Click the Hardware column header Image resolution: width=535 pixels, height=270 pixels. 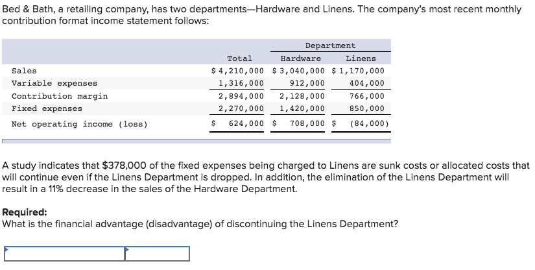click(301, 58)
